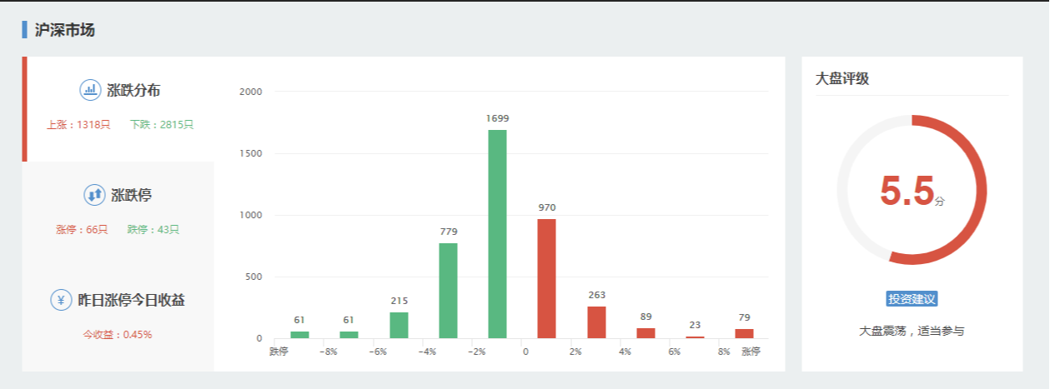Click the red bar labeled 970
1050x389 pixels.
tap(546, 278)
